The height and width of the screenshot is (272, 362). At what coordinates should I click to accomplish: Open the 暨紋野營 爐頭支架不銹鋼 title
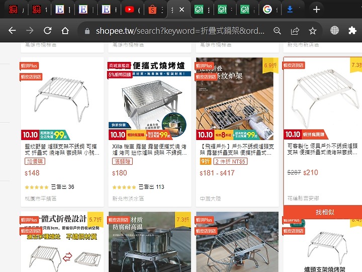coord(62,150)
